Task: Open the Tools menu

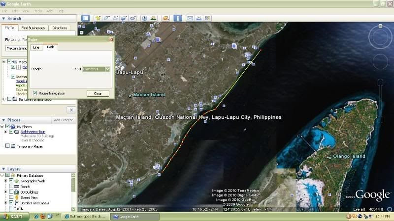Action: click(x=38, y=11)
